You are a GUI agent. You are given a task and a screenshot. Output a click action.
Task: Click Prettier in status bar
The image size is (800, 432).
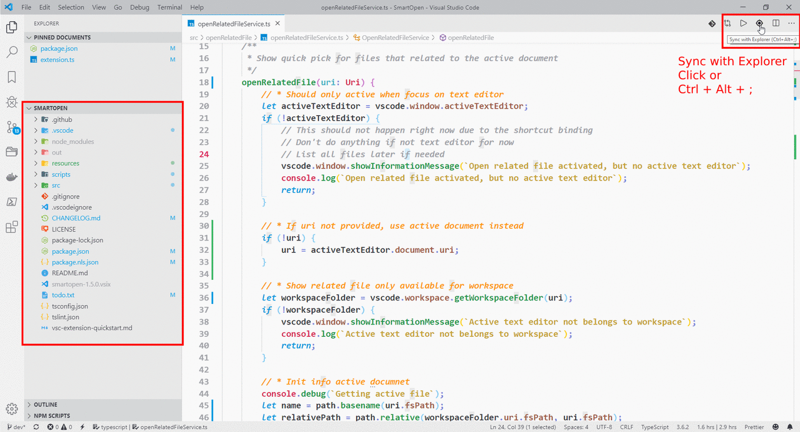754,427
